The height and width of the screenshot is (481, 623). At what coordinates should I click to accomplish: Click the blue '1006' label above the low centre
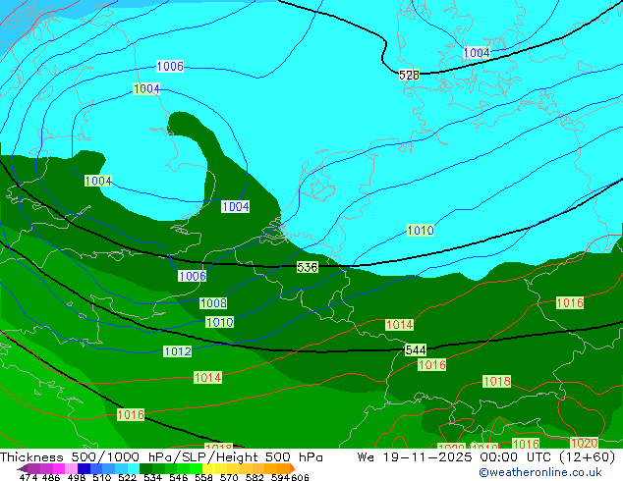(170, 66)
